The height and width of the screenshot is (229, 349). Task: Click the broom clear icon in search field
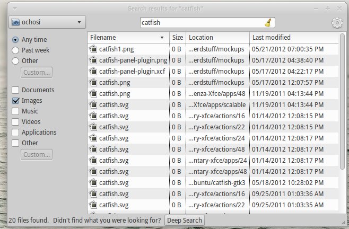click(268, 23)
